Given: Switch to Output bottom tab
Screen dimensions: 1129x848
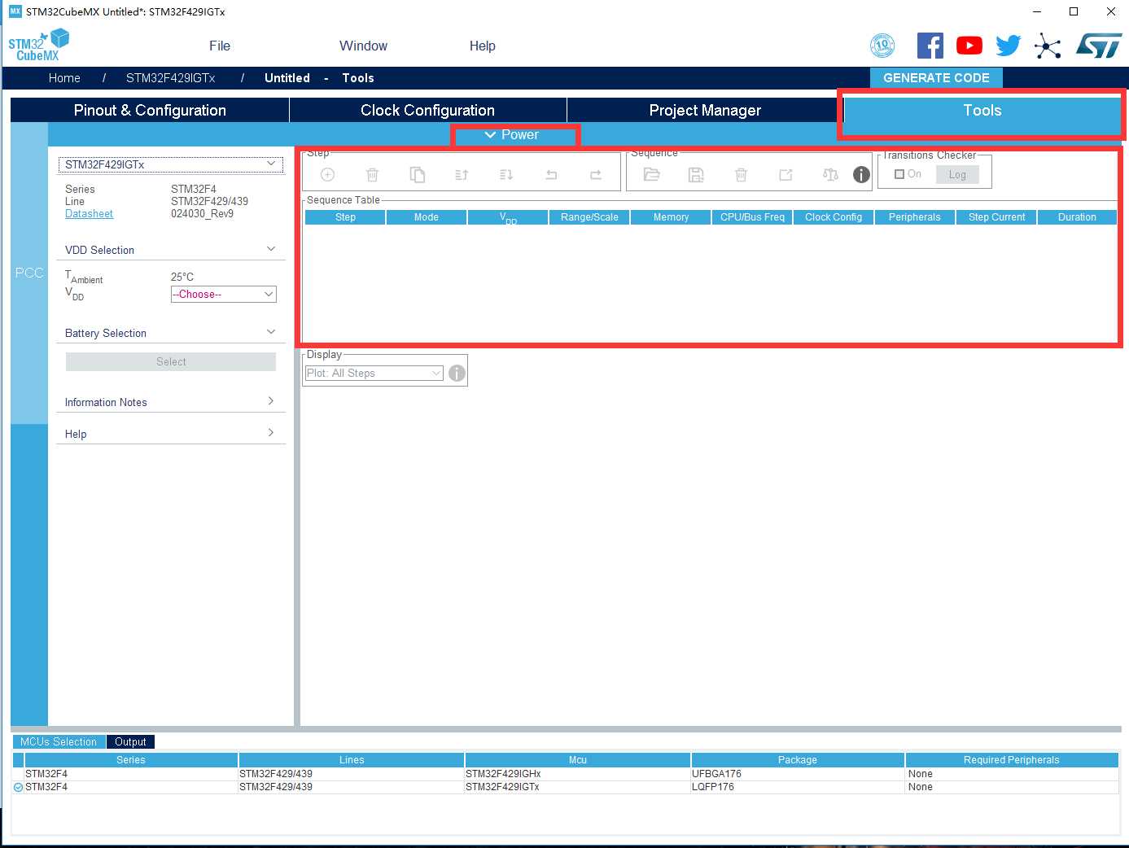Looking at the screenshot, I should (x=130, y=741).
